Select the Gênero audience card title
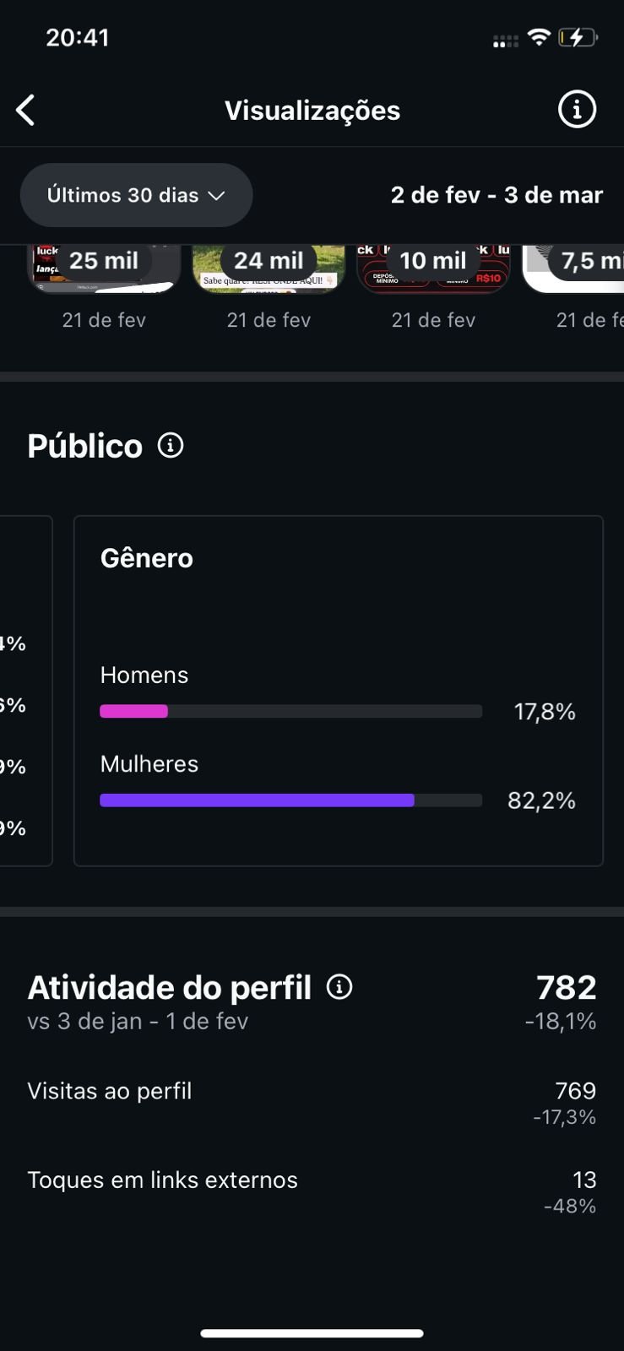This screenshot has width=624, height=1351. coord(147,558)
